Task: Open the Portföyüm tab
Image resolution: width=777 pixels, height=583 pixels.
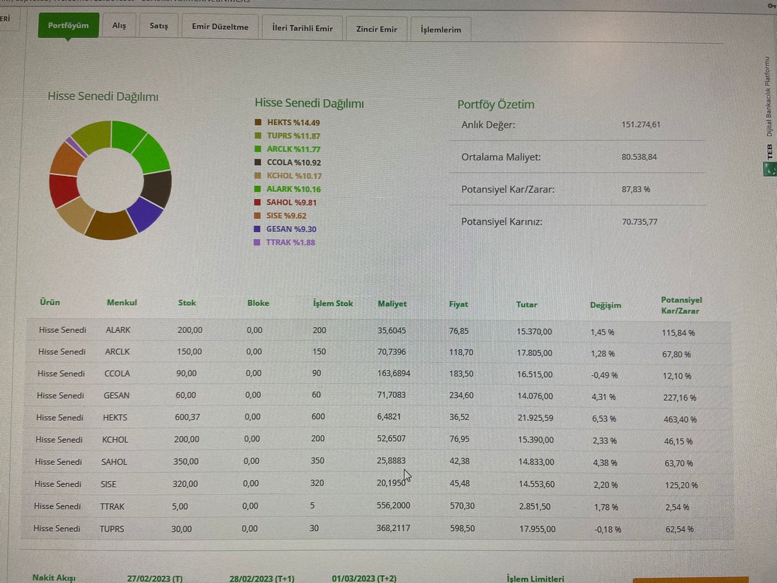Action: 69,26
